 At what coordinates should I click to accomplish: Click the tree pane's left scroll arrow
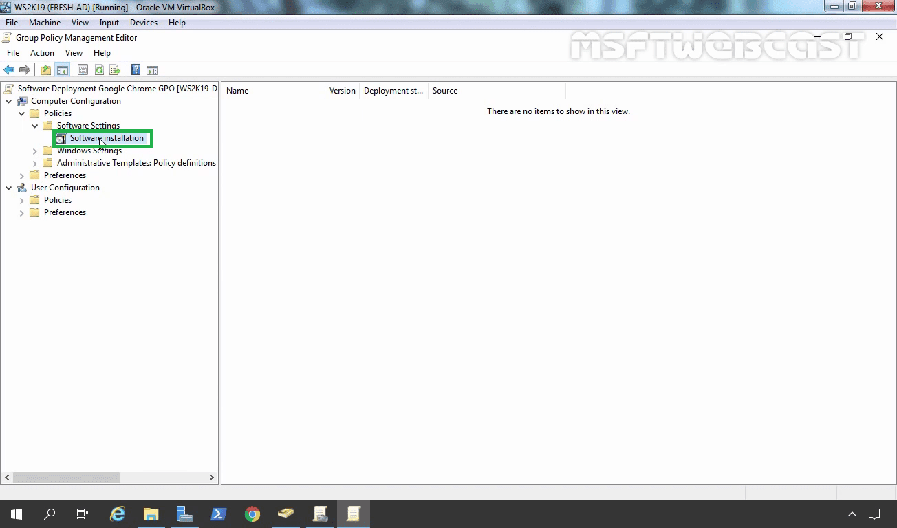tap(7, 477)
